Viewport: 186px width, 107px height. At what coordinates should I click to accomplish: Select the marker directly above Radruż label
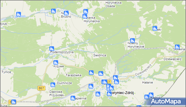[x=151, y=95]
